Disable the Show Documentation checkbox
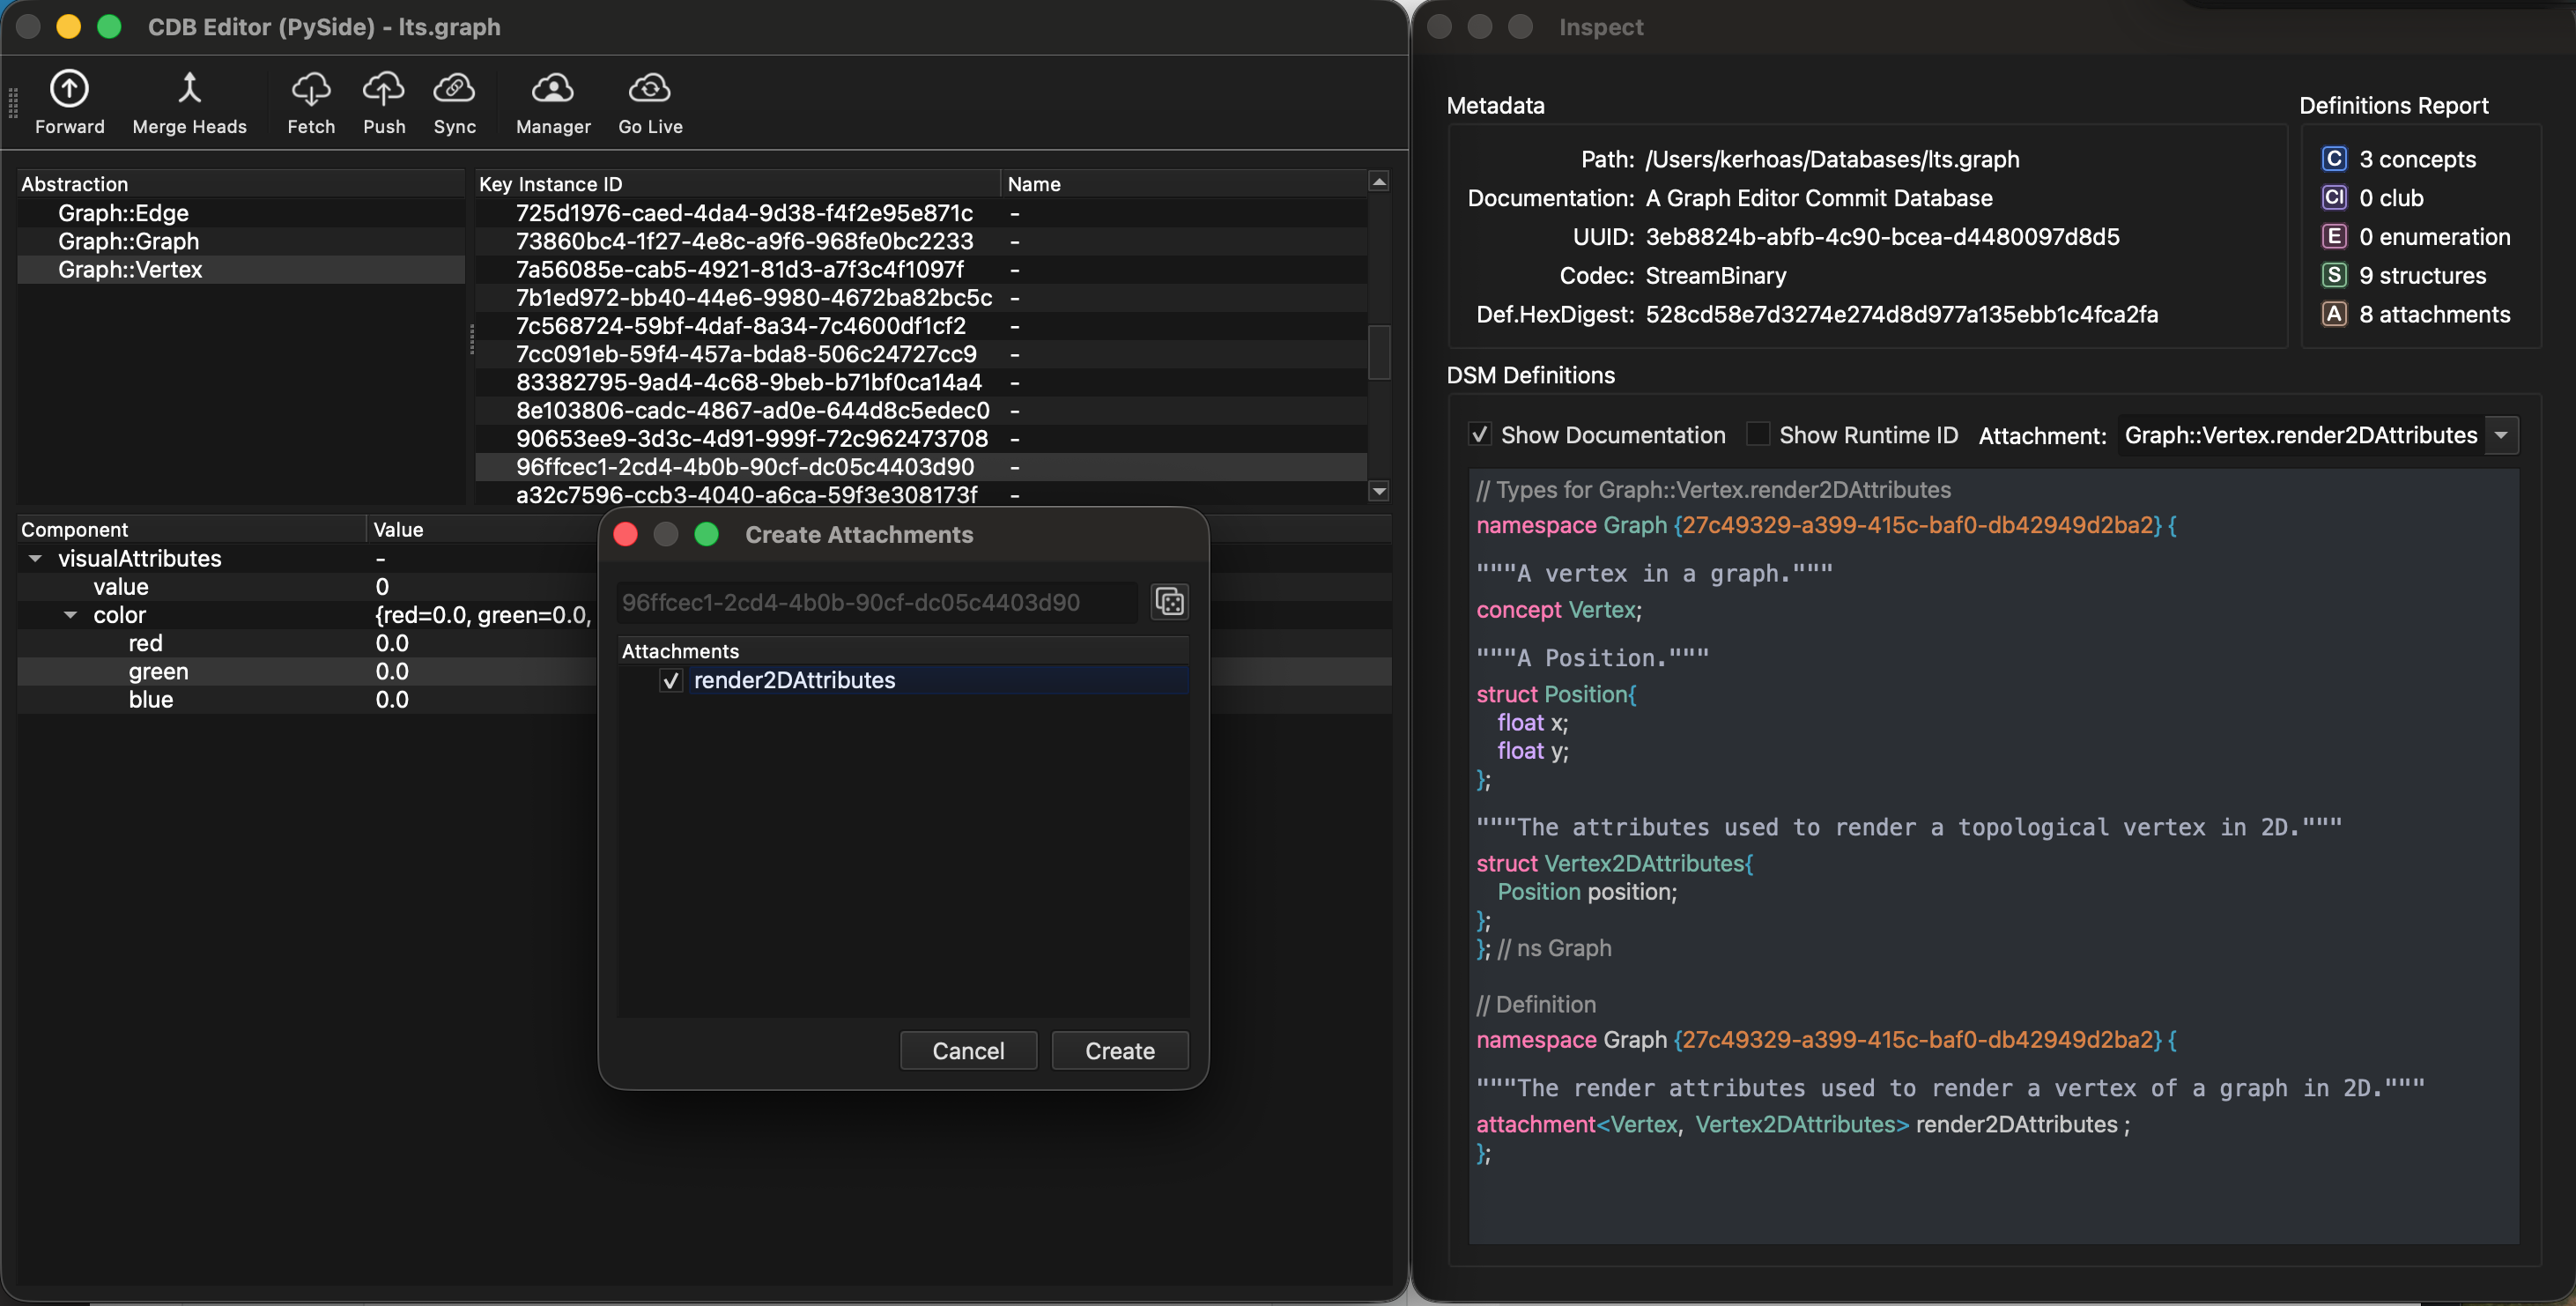The image size is (2576, 1306). click(x=1480, y=435)
